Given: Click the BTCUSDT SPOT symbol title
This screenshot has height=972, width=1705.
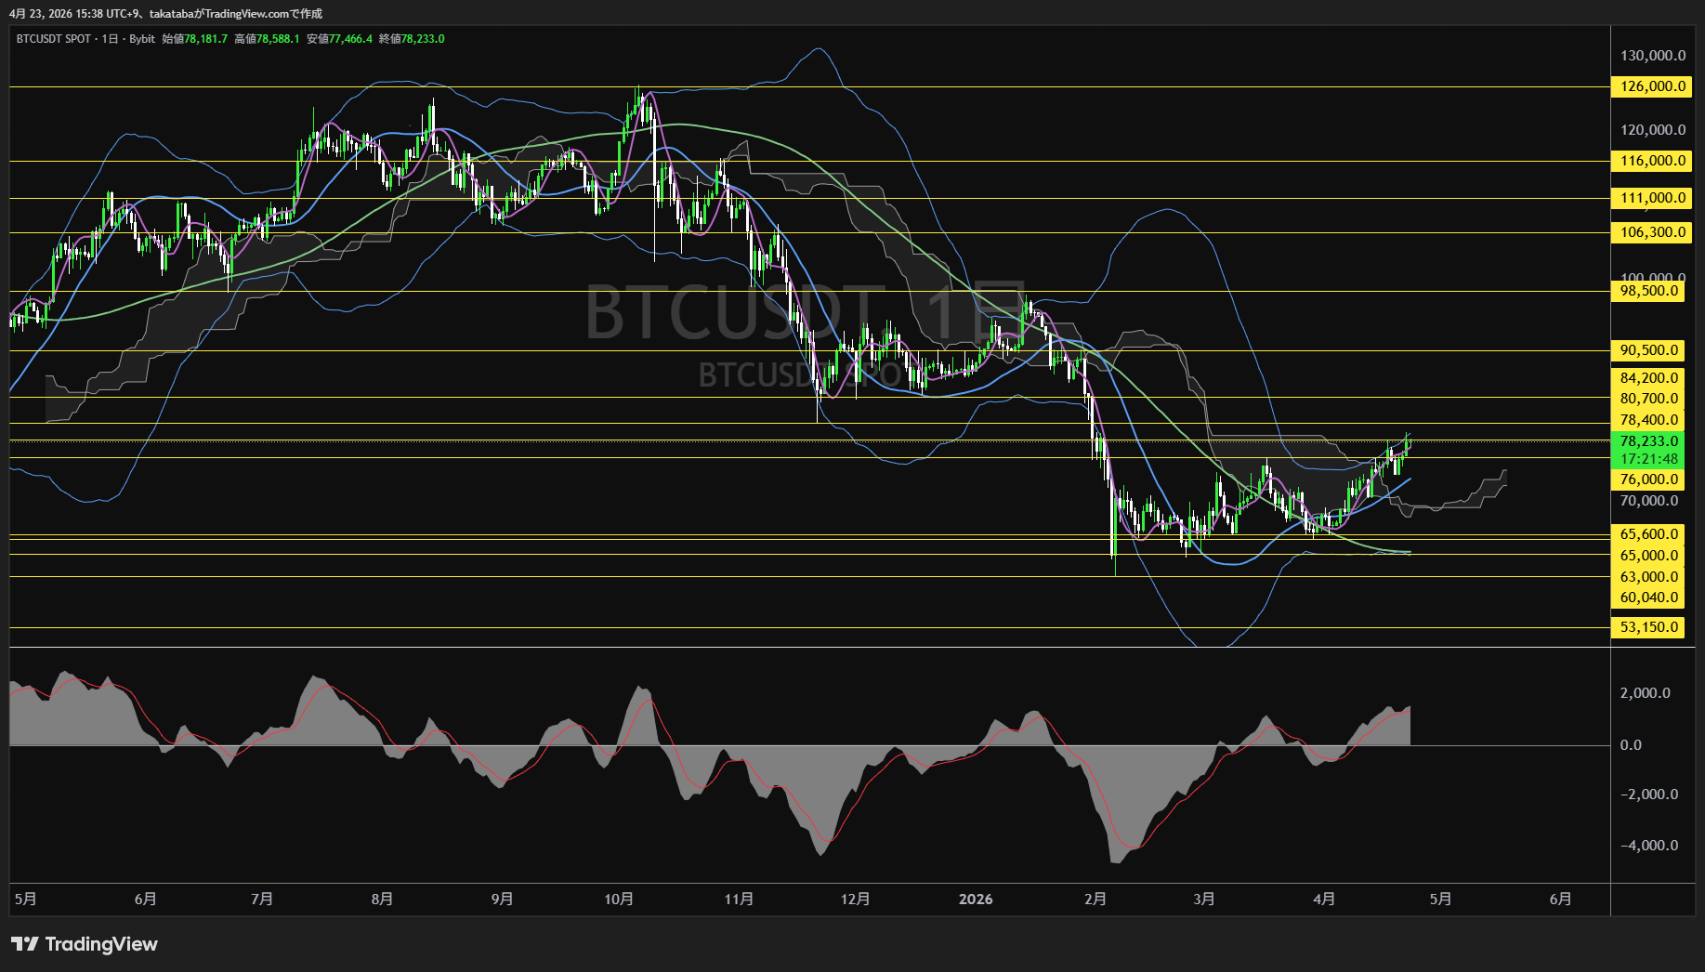Looking at the screenshot, I should point(54,39).
